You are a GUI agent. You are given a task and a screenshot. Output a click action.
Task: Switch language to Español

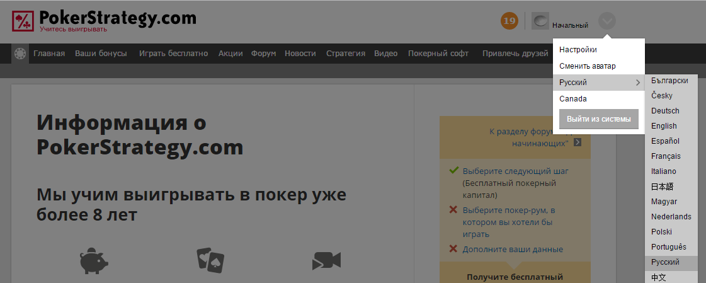click(x=671, y=141)
